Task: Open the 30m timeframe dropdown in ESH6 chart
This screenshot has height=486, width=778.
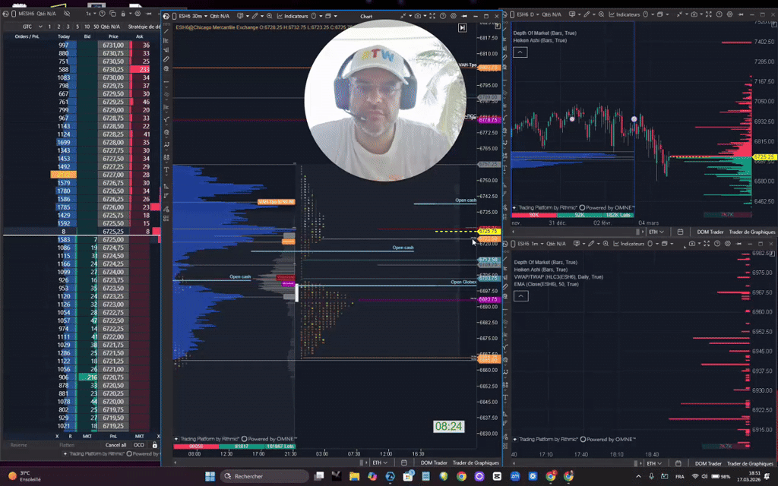Action: [x=200, y=16]
